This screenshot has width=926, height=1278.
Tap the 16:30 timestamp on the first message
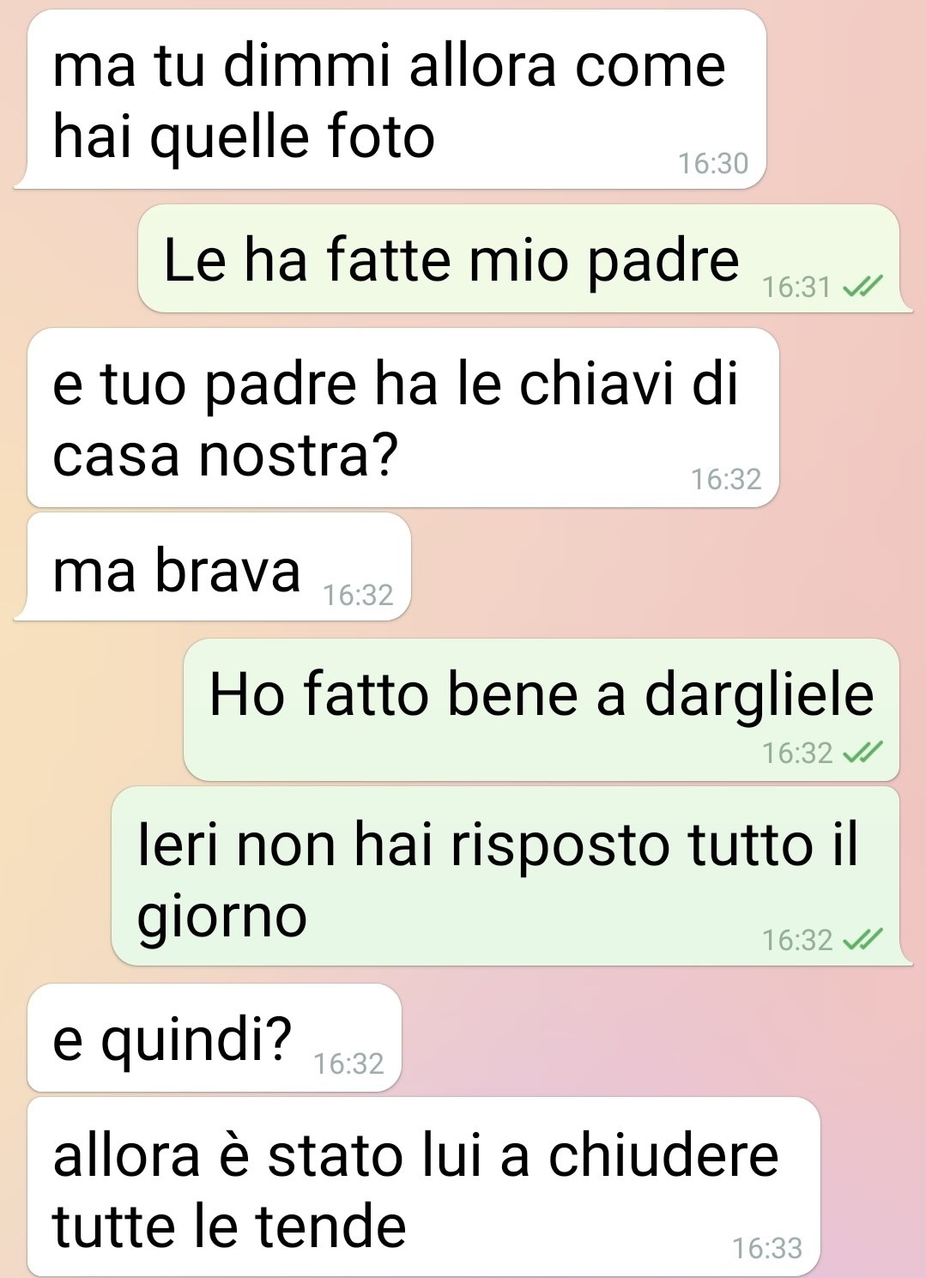point(713,163)
